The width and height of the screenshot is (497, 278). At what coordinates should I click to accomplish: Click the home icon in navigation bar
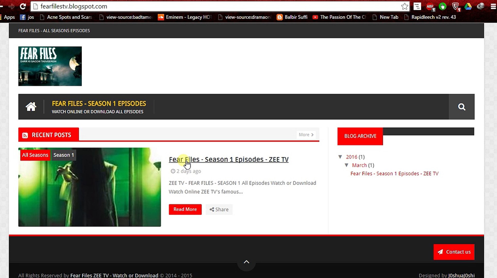click(31, 107)
